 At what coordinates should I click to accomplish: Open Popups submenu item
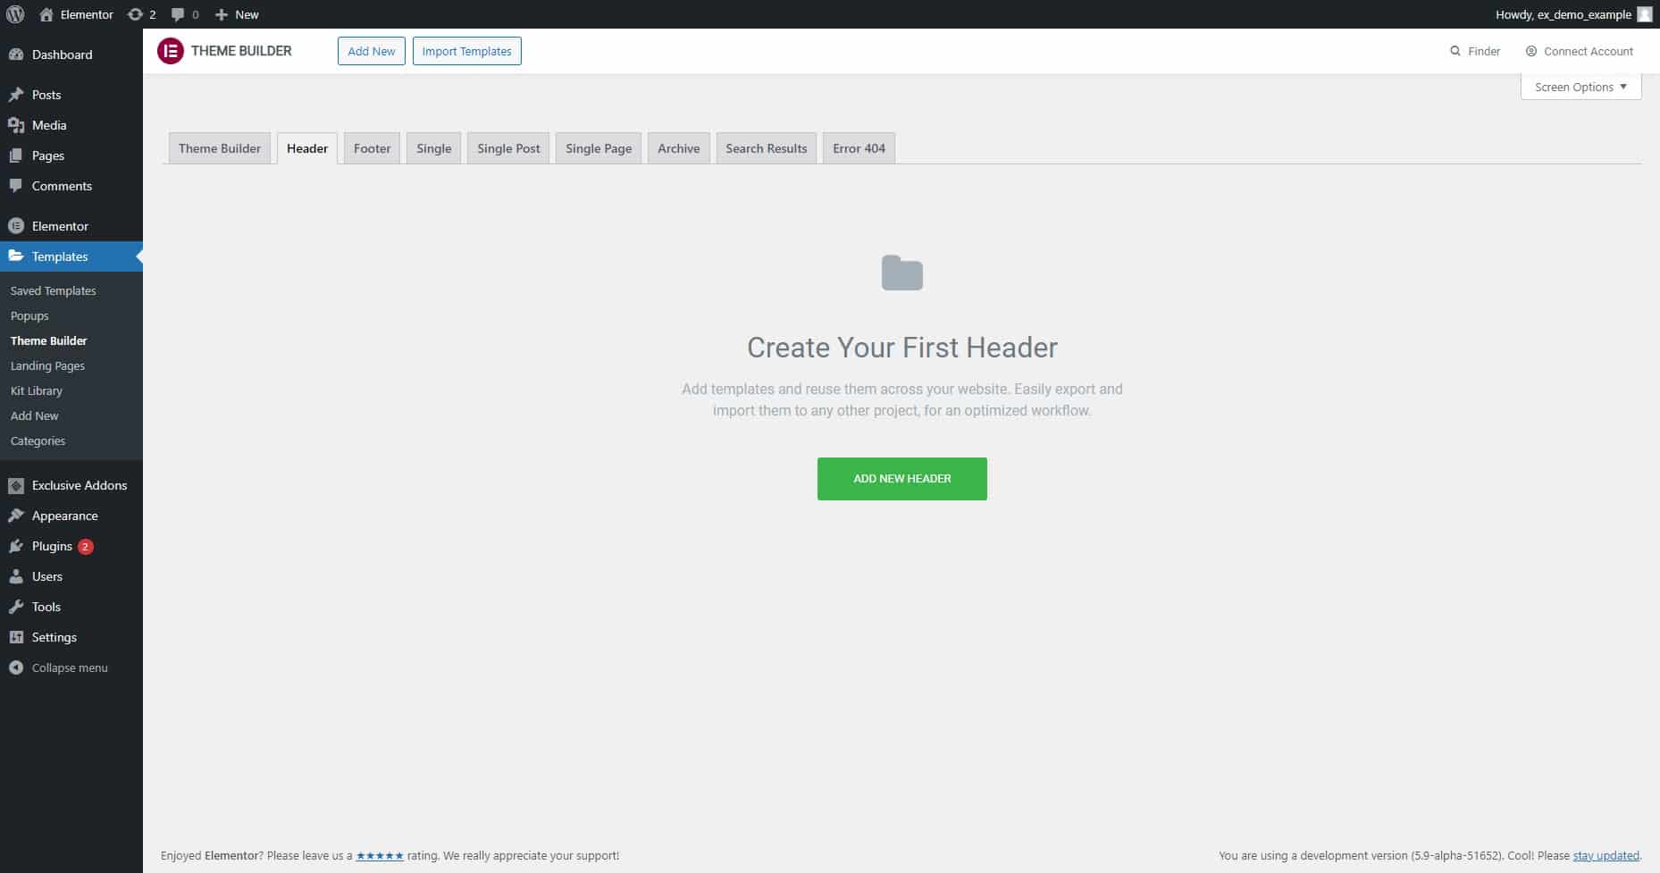[x=29, y=315]
